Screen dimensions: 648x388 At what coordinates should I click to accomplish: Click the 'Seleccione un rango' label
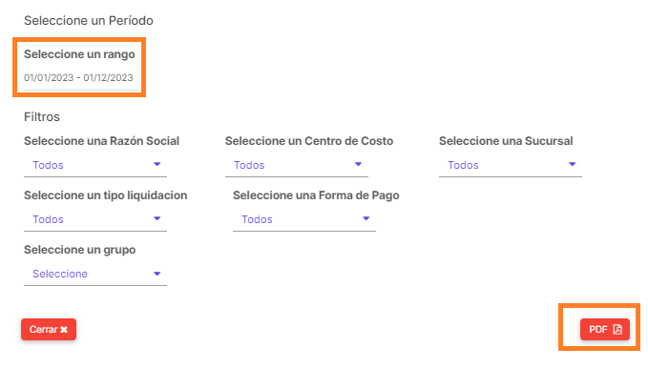[79, 54]
